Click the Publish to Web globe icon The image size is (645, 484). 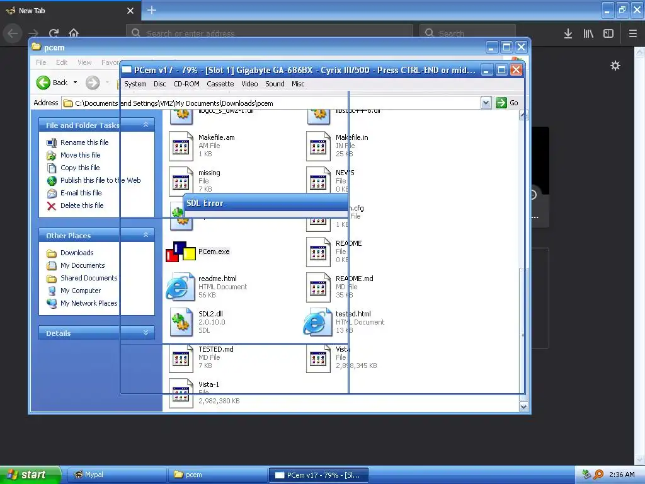tap(52, 181)
